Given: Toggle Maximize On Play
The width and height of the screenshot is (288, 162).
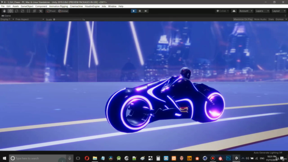Looking at the screenshot, I should tap(243, 19).
